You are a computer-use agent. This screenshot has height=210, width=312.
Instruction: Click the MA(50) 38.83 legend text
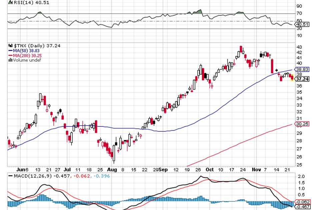click(x=26, y=51)
